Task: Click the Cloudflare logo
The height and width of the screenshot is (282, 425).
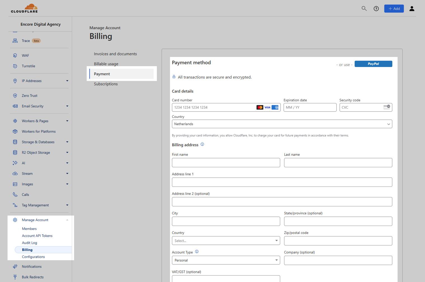Action: coord(24,8)
